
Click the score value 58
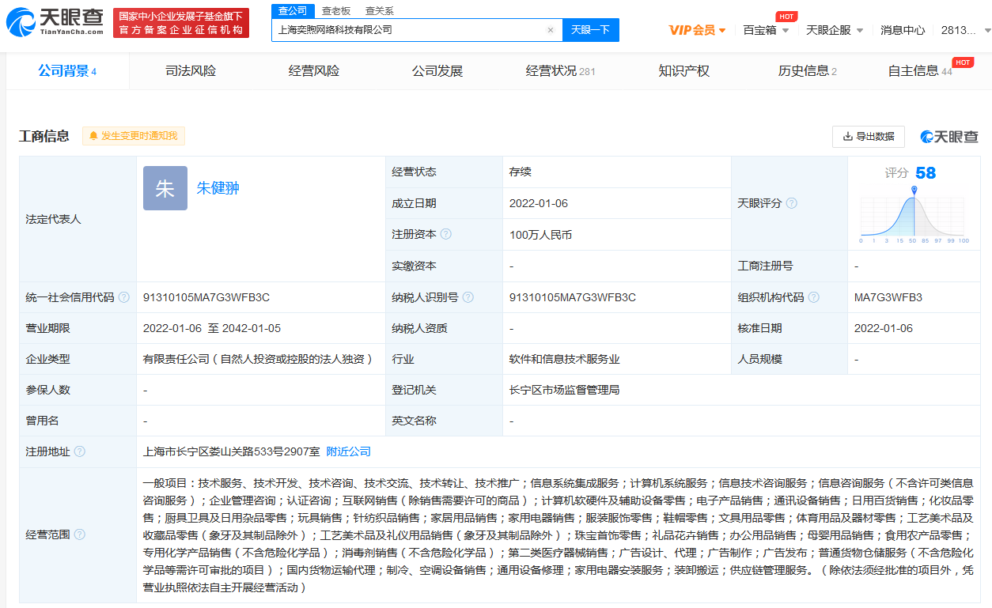pos(926,173)
